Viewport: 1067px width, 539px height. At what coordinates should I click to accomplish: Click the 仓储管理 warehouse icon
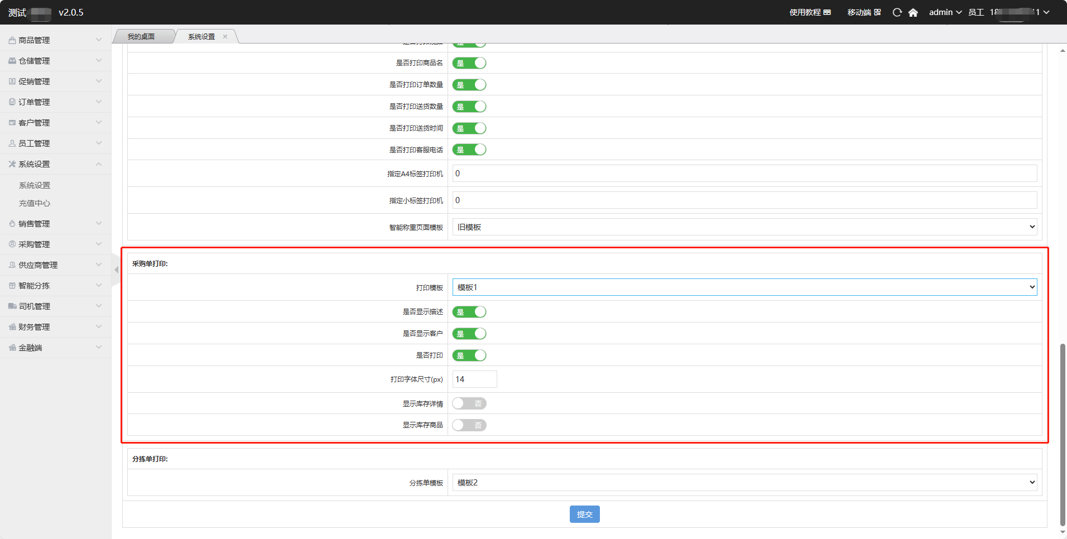click(x=12, y=61)
